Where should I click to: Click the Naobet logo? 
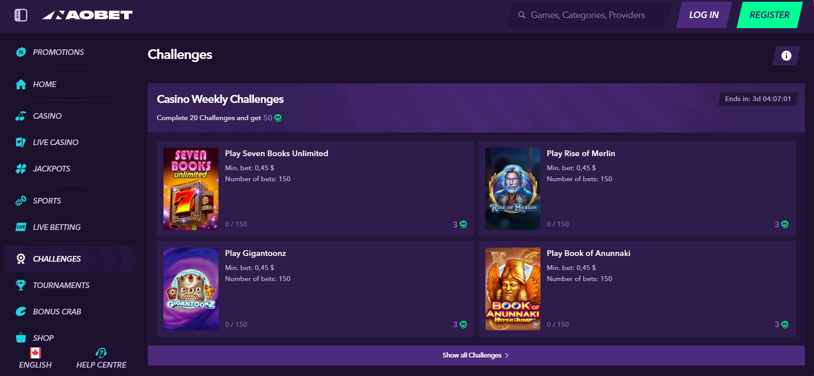tap(87, 15)
